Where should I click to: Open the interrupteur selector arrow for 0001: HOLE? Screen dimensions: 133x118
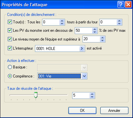(x=82, y=48)
